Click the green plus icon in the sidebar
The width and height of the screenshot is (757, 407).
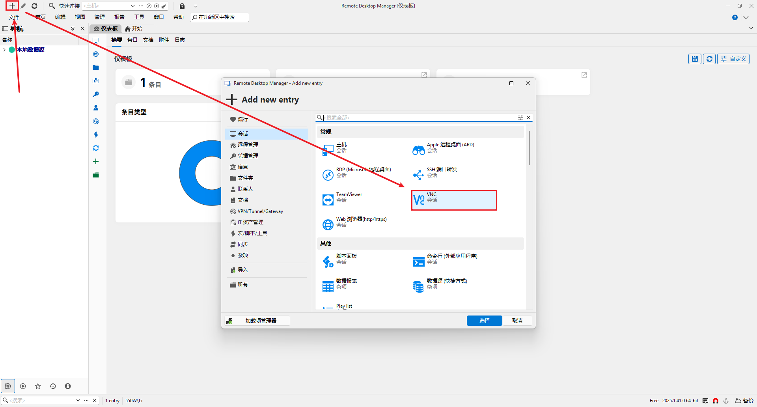click(96, 161)
